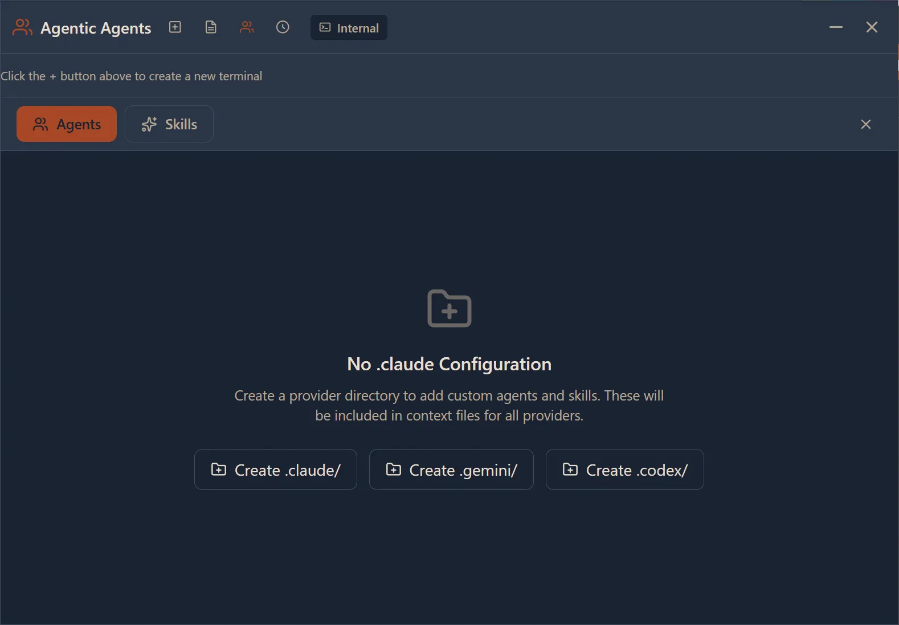Click the 'Create a provider directory' description text
This screenshot has height=625, width=899.
click(449, 406)
